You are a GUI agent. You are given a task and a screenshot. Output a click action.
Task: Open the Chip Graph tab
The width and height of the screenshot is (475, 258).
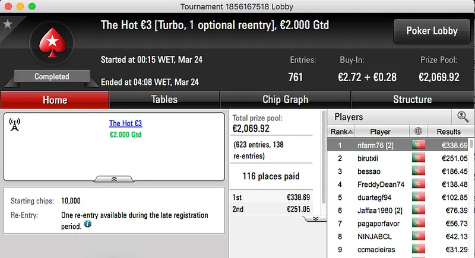(x=285, y=100)
